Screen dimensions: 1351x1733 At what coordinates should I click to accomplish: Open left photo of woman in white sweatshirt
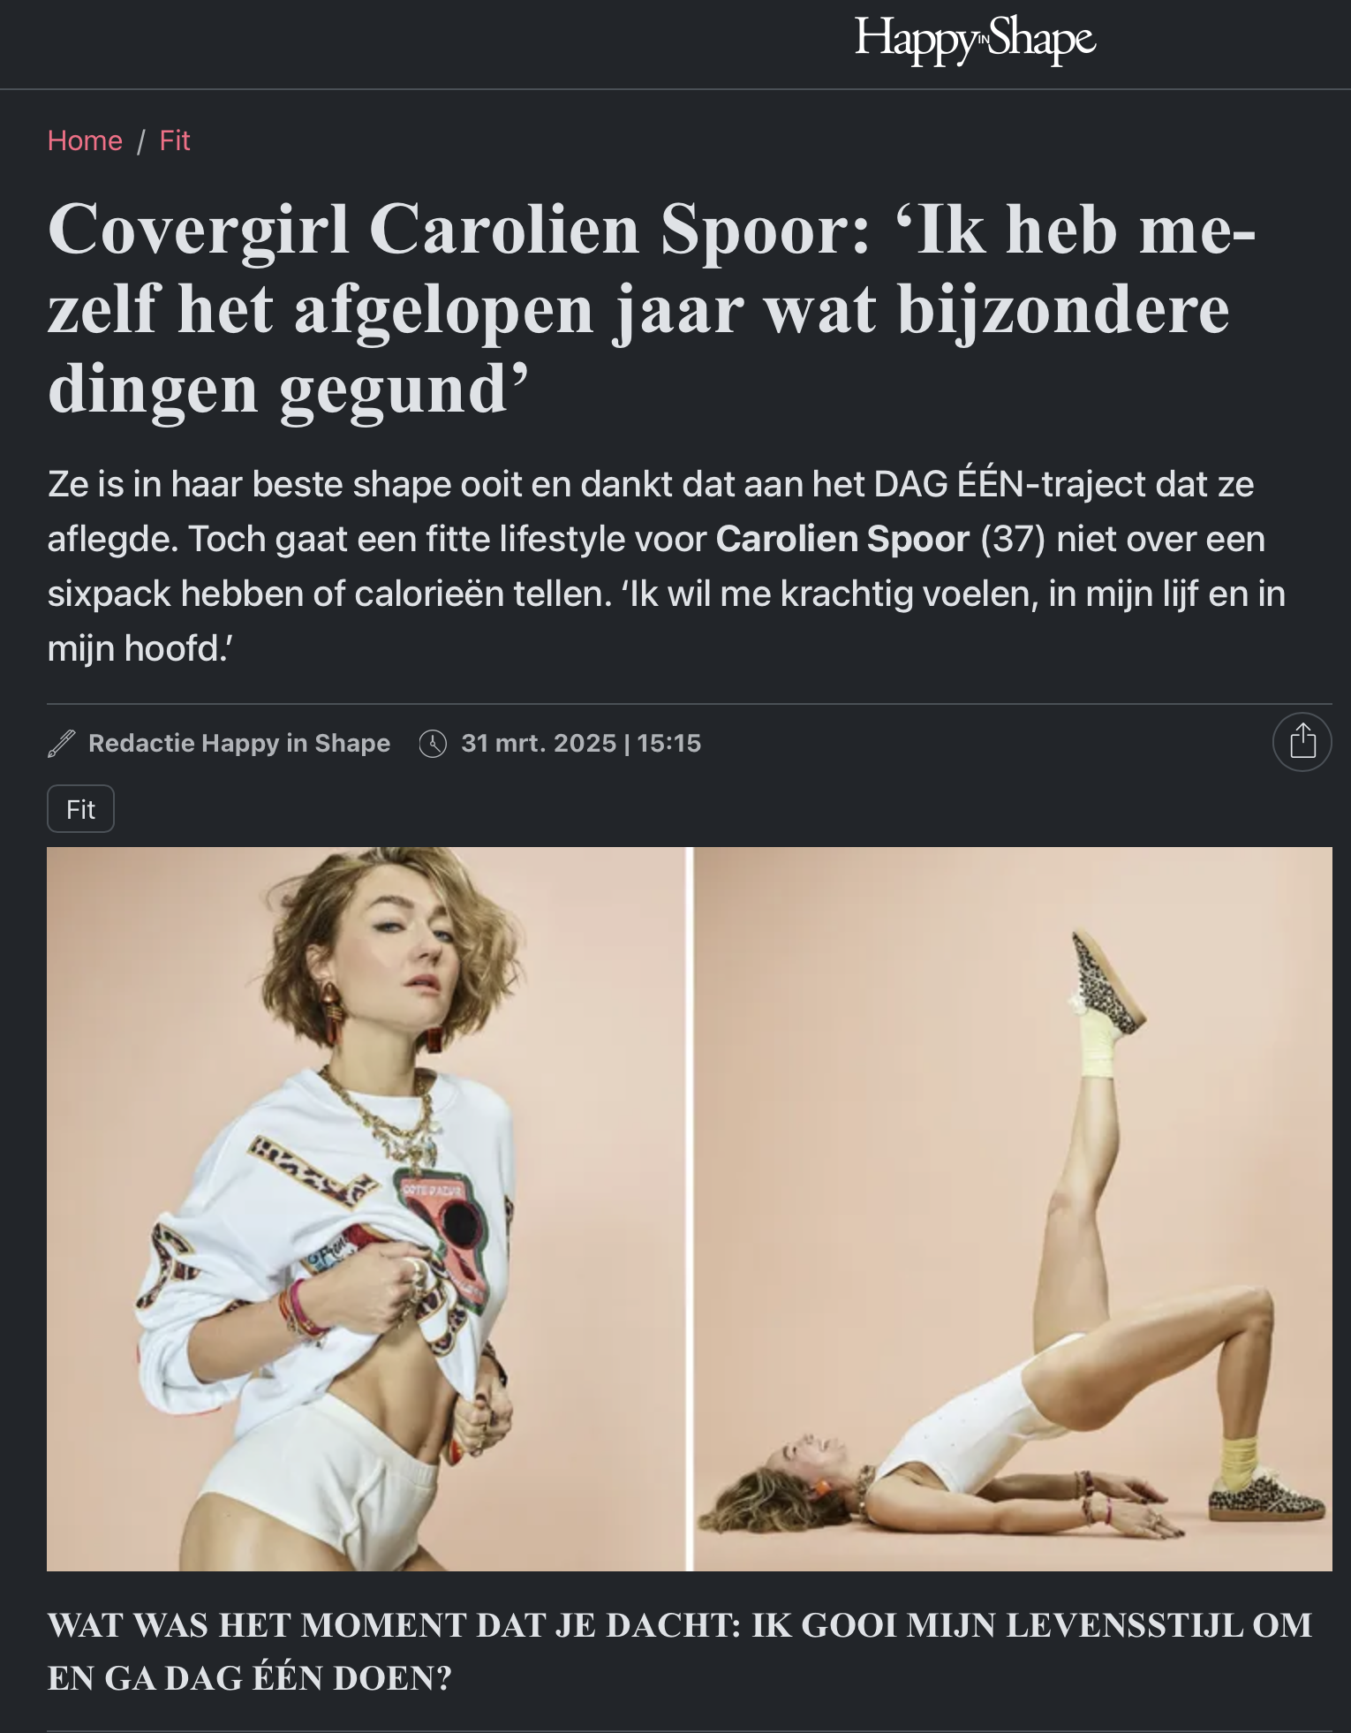point(366,1209)
